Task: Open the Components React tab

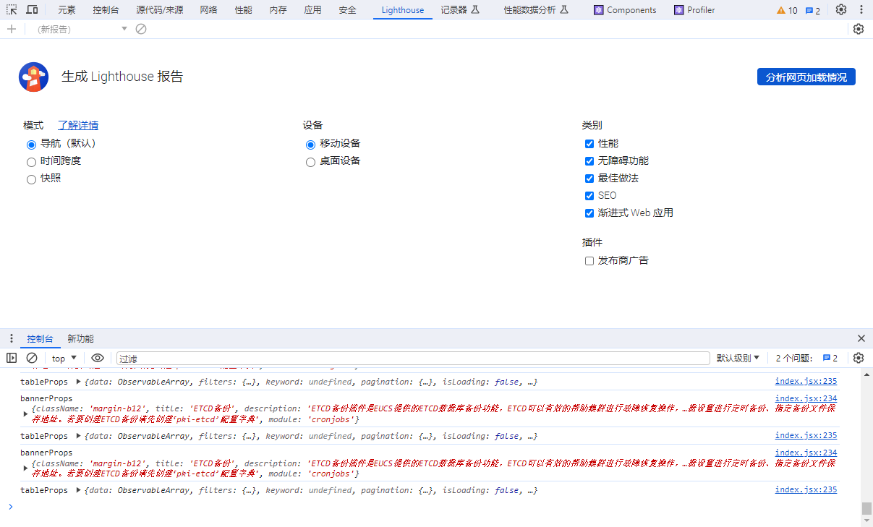Action: 625,10
